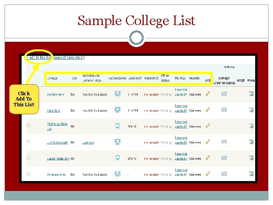This screenshot has width=273, height=205.
Task: Click the Transcript column header
Action: [151, 78]
